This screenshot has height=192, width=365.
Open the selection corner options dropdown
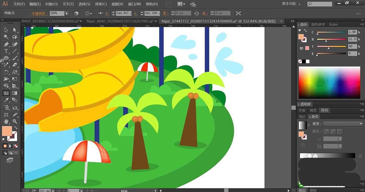pyautogui.click(x=89, y=13)
